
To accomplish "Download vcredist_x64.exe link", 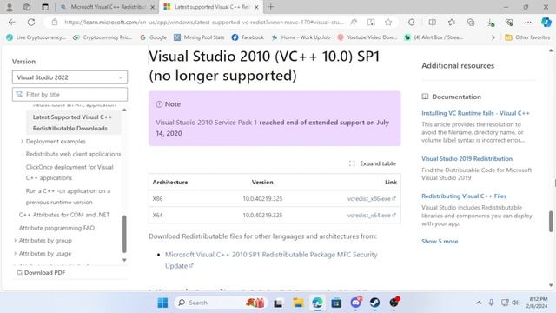I will [371, 215].
